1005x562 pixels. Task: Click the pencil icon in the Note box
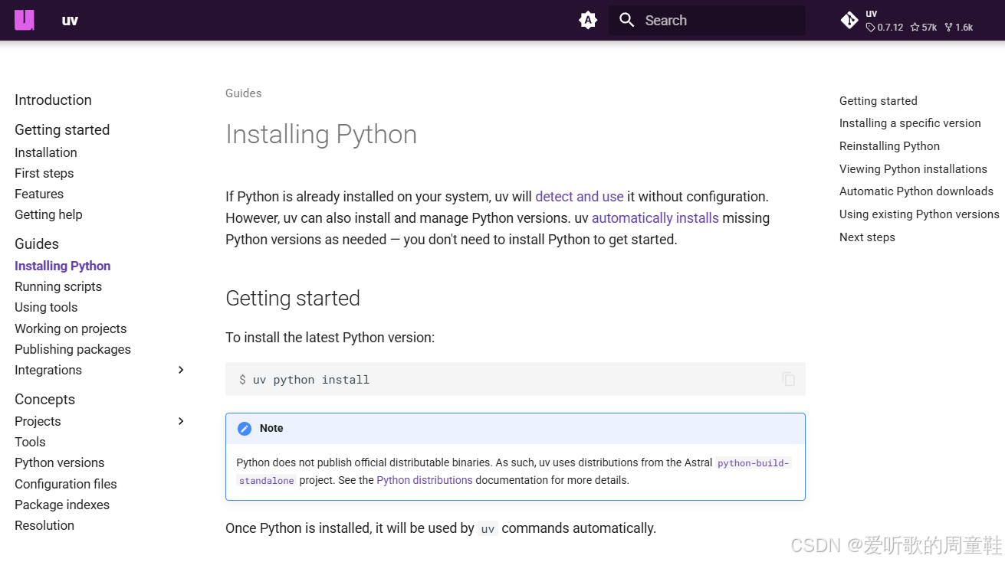[x=245, y=429]
